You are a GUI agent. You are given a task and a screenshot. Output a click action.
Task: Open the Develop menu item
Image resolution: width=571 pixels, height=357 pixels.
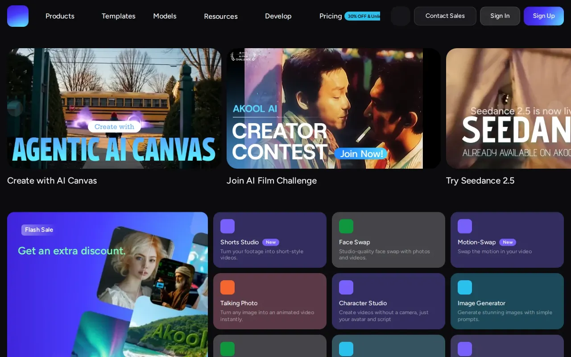[278, 16]
